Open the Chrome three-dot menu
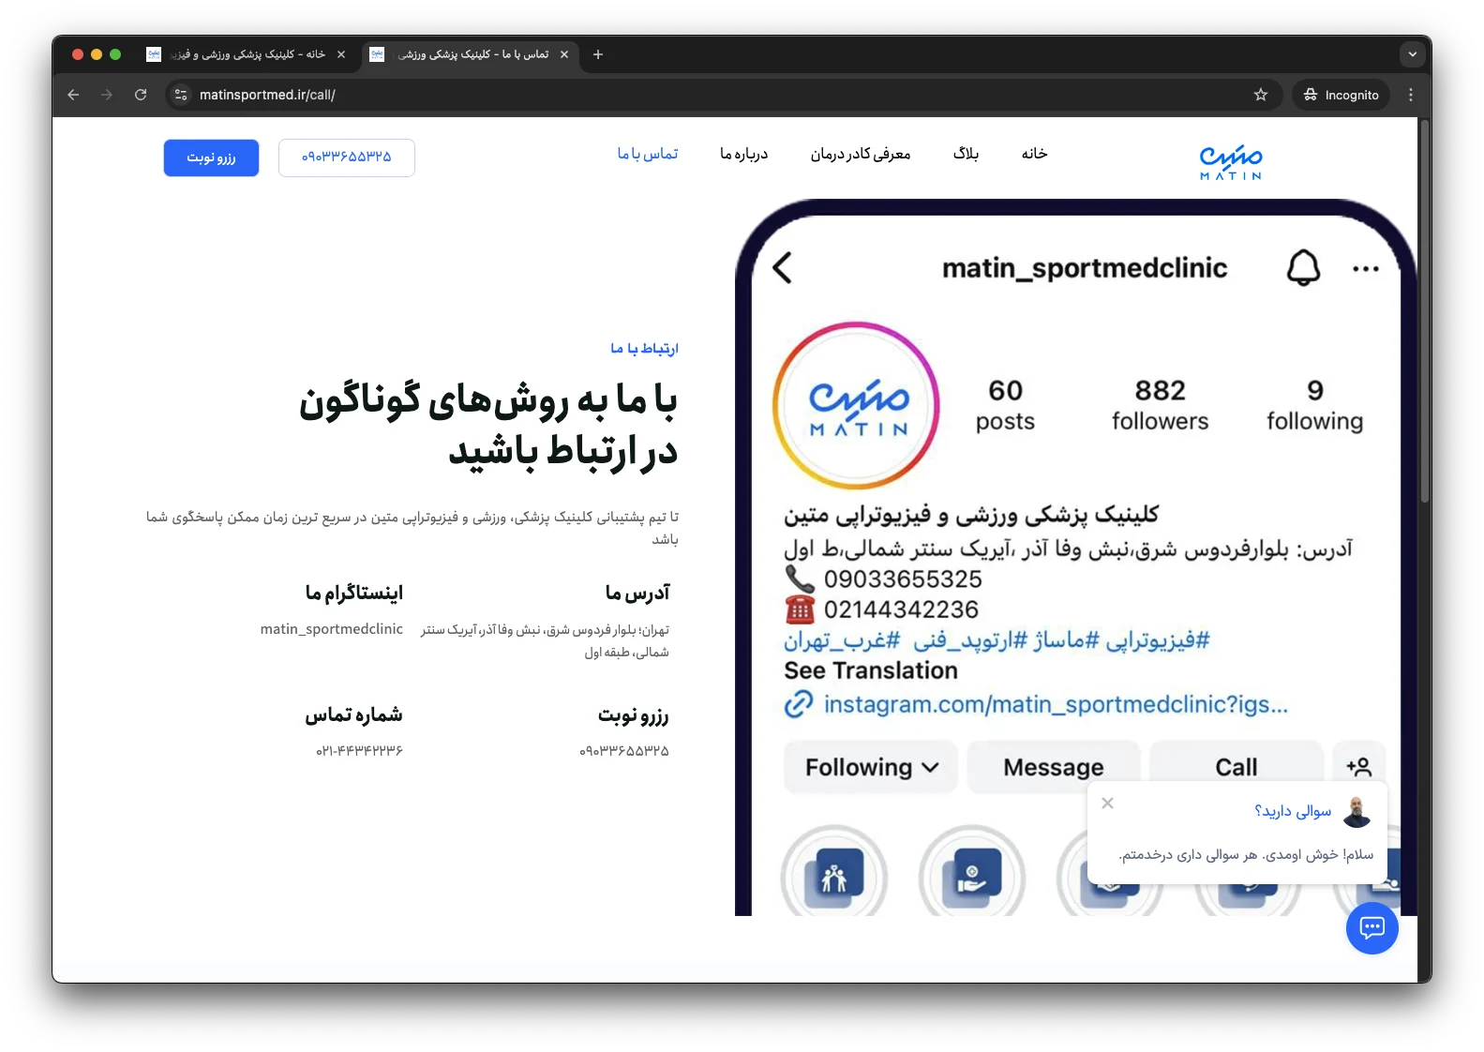The image size is (1484, 1052). click(1410, 95)
